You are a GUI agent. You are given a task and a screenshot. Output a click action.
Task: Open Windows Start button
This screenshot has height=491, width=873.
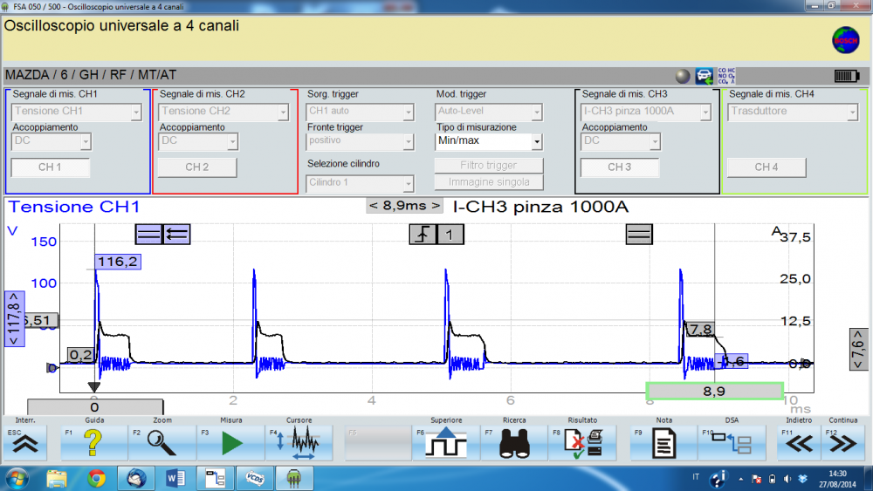17,479
